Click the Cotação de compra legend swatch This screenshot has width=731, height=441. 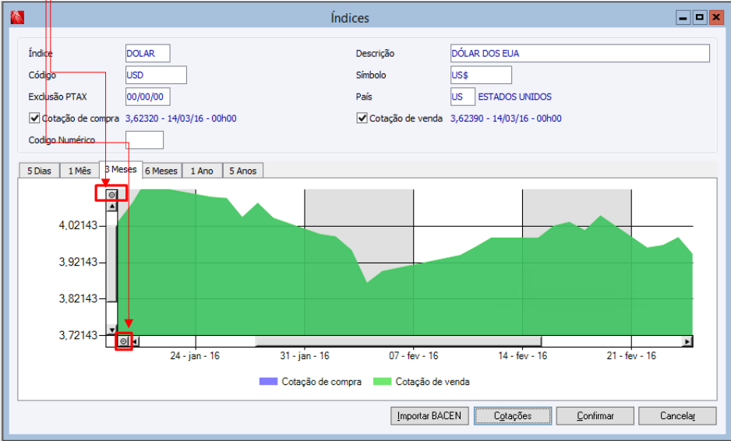pyautogui.click(x=268, y=381)
